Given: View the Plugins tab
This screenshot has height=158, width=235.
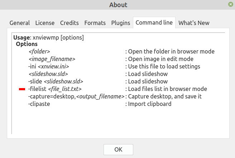Looking at the screenshot, I should [121, 23].
